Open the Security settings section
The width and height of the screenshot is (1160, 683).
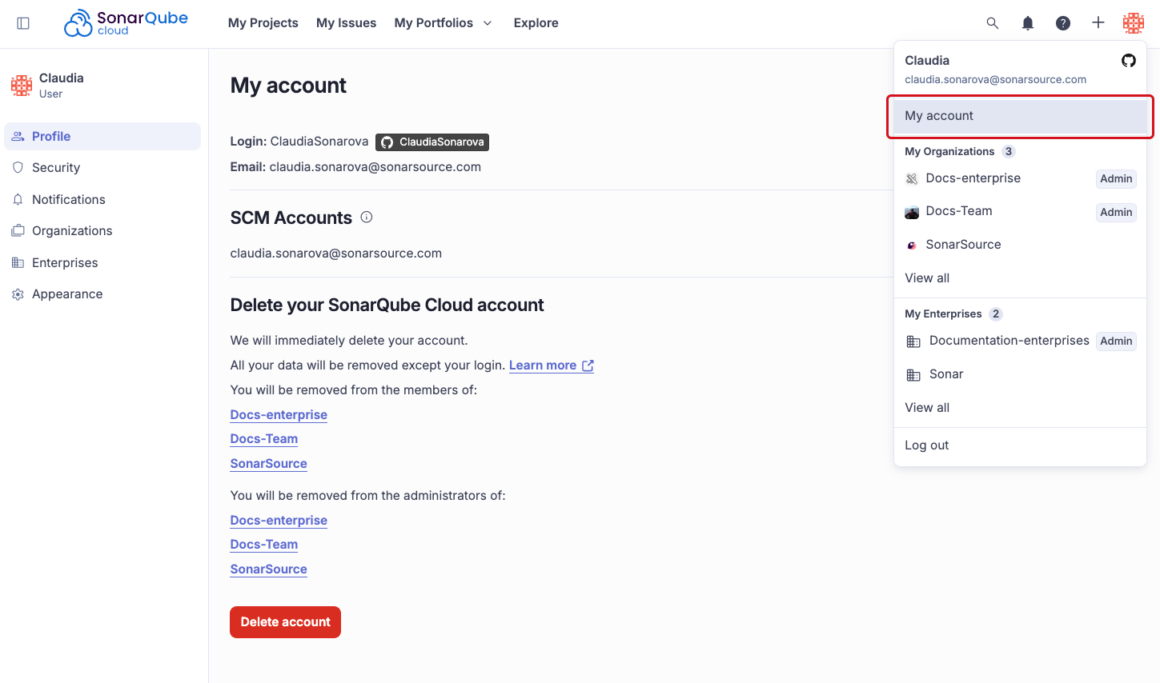(102, 168)
